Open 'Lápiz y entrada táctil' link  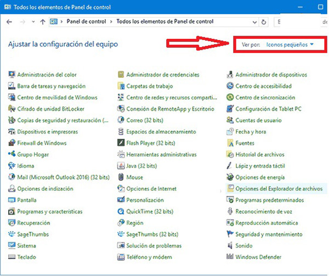[260, 166]
